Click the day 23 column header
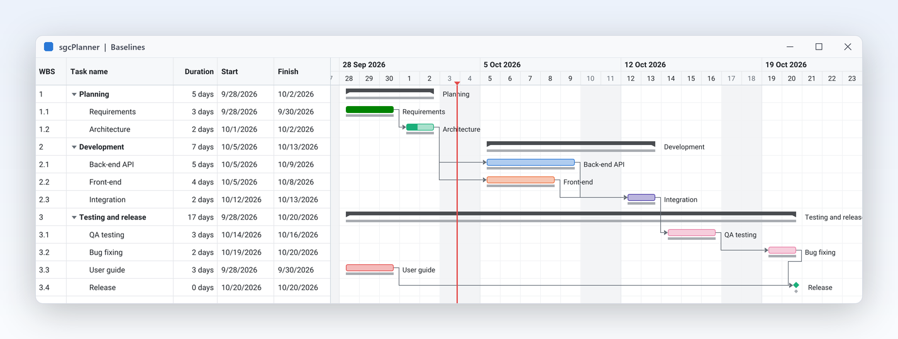 (852, 78)
